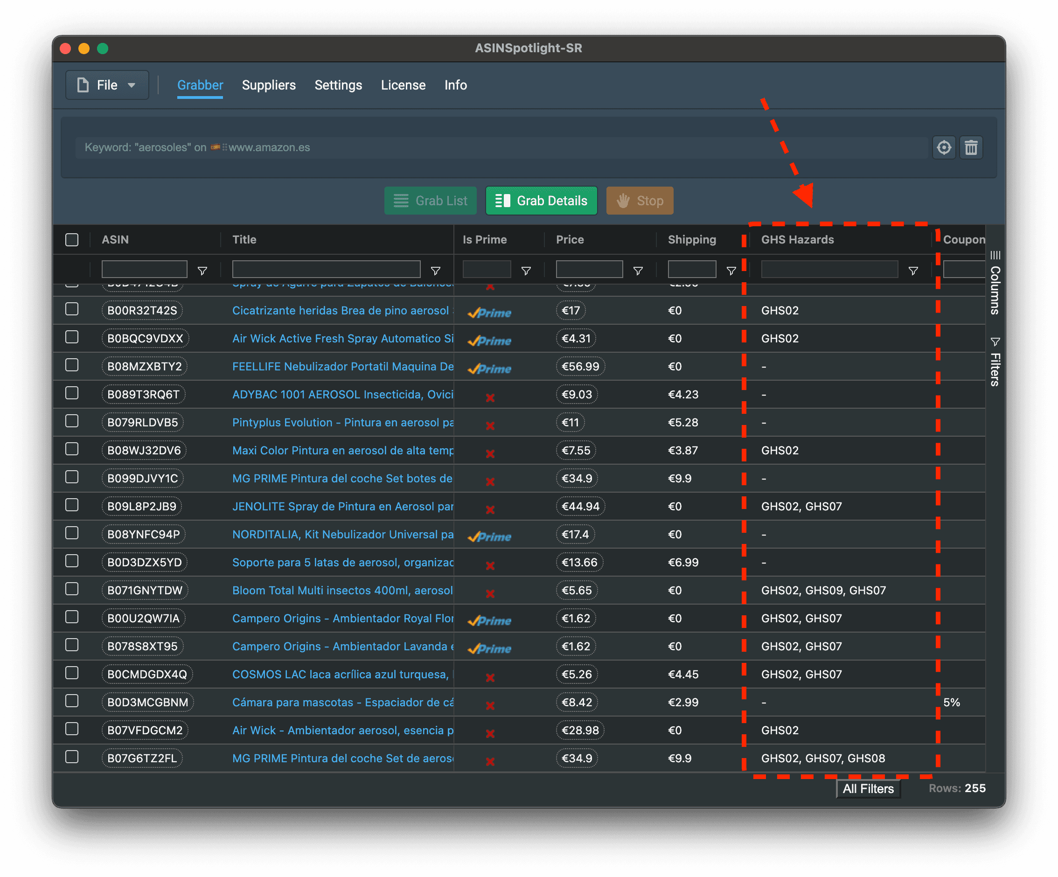
Task: Click the Prime badge on the Air Wick row
Action: 489,341
